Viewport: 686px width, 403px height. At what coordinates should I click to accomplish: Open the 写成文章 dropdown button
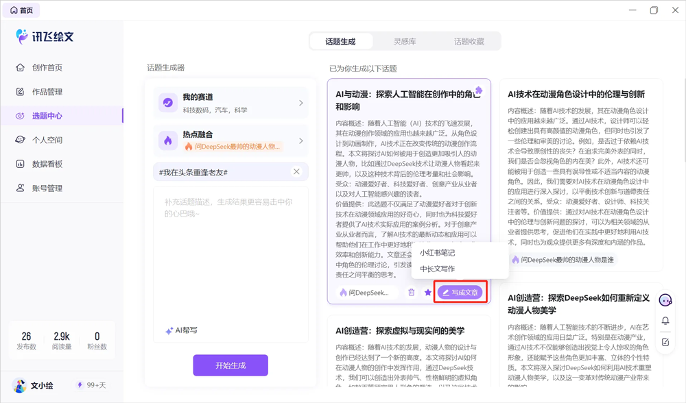460,293
